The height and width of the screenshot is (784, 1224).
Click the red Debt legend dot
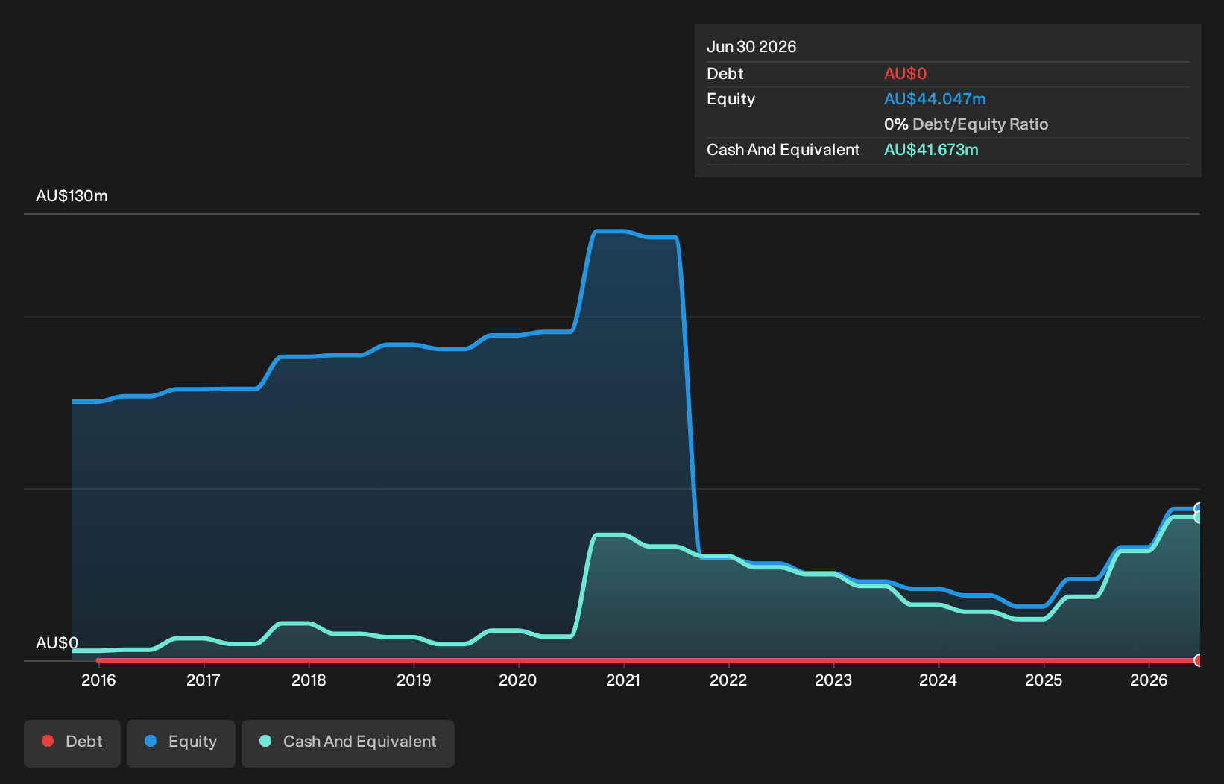point(48,741)
